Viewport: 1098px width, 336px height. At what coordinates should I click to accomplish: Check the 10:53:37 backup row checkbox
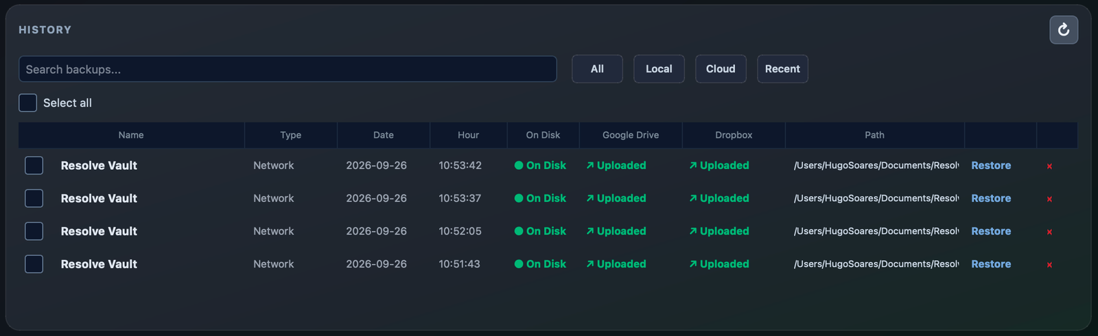pos(34,198)
